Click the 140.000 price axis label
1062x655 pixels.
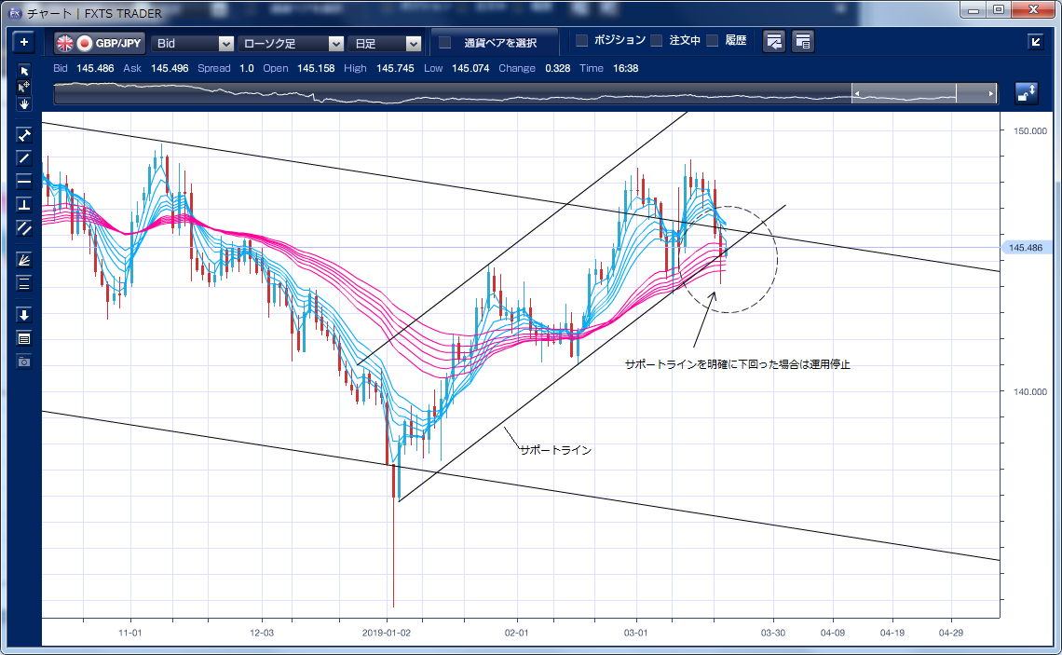[x=1030, y=391]
